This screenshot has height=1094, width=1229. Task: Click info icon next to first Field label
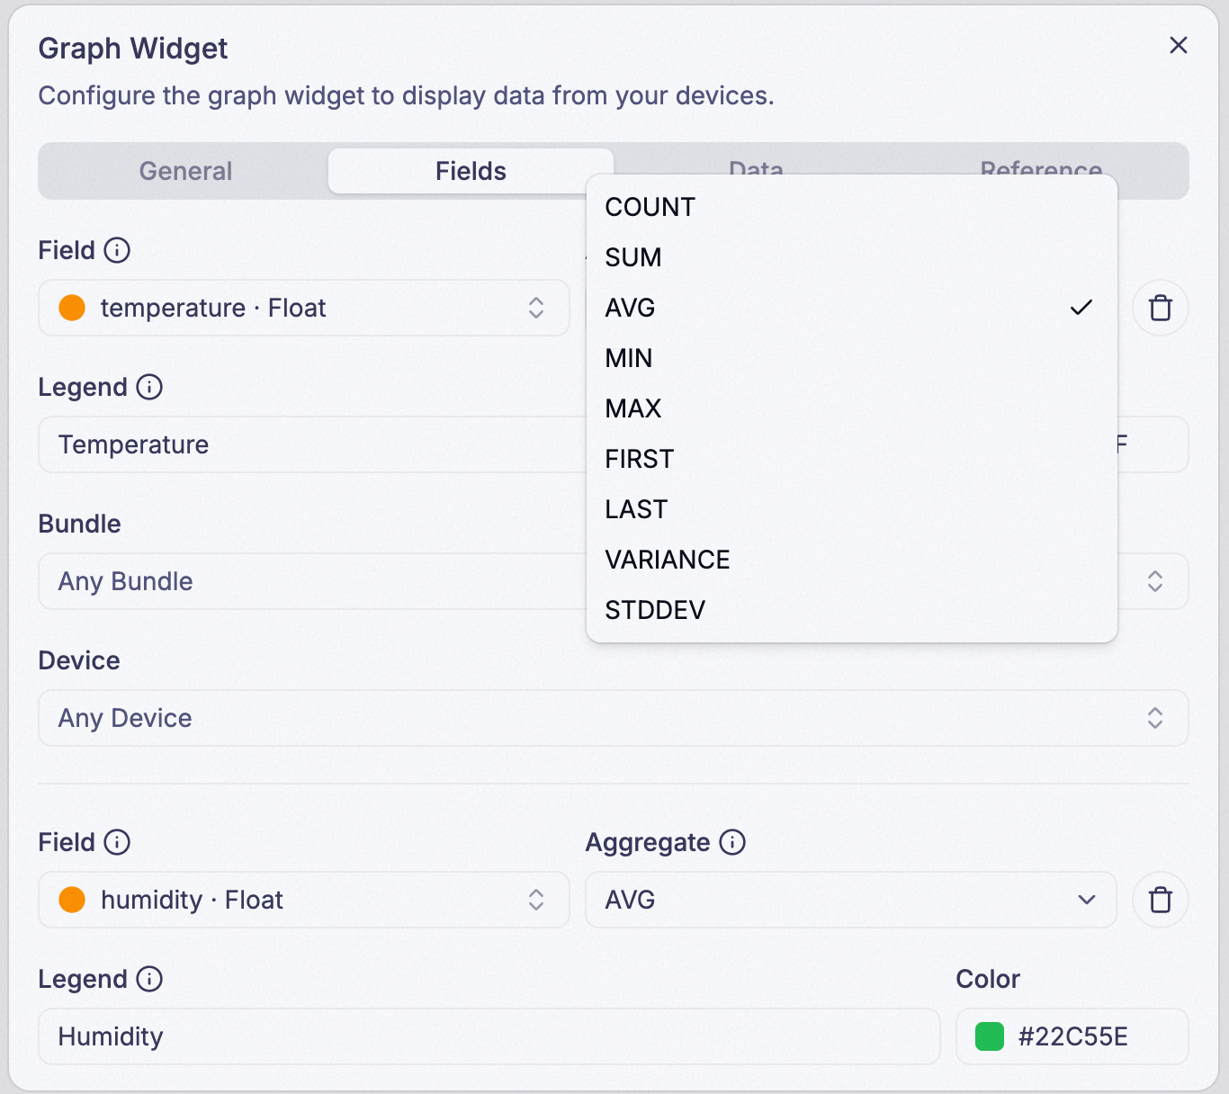click(x=117, y=250)
